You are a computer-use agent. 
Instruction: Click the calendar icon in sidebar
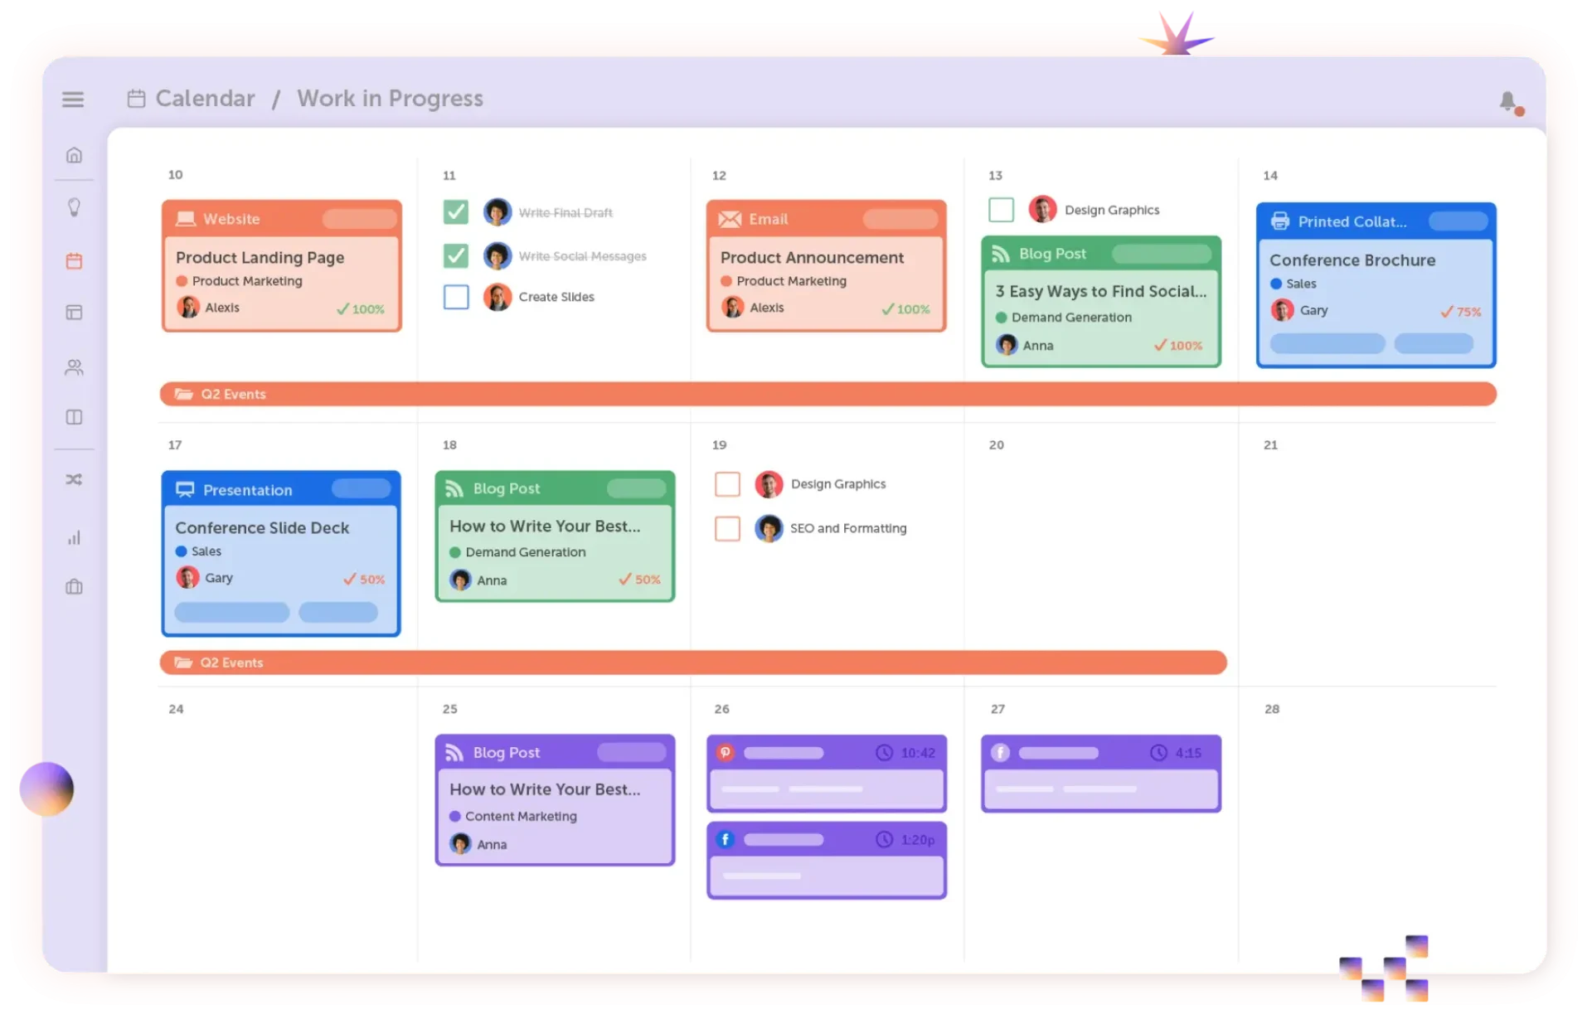coord(75,261)
